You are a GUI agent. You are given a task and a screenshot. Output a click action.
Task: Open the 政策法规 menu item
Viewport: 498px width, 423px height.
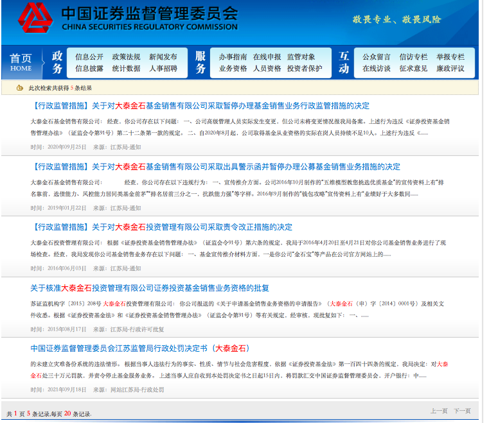click(x=126, y=56)
